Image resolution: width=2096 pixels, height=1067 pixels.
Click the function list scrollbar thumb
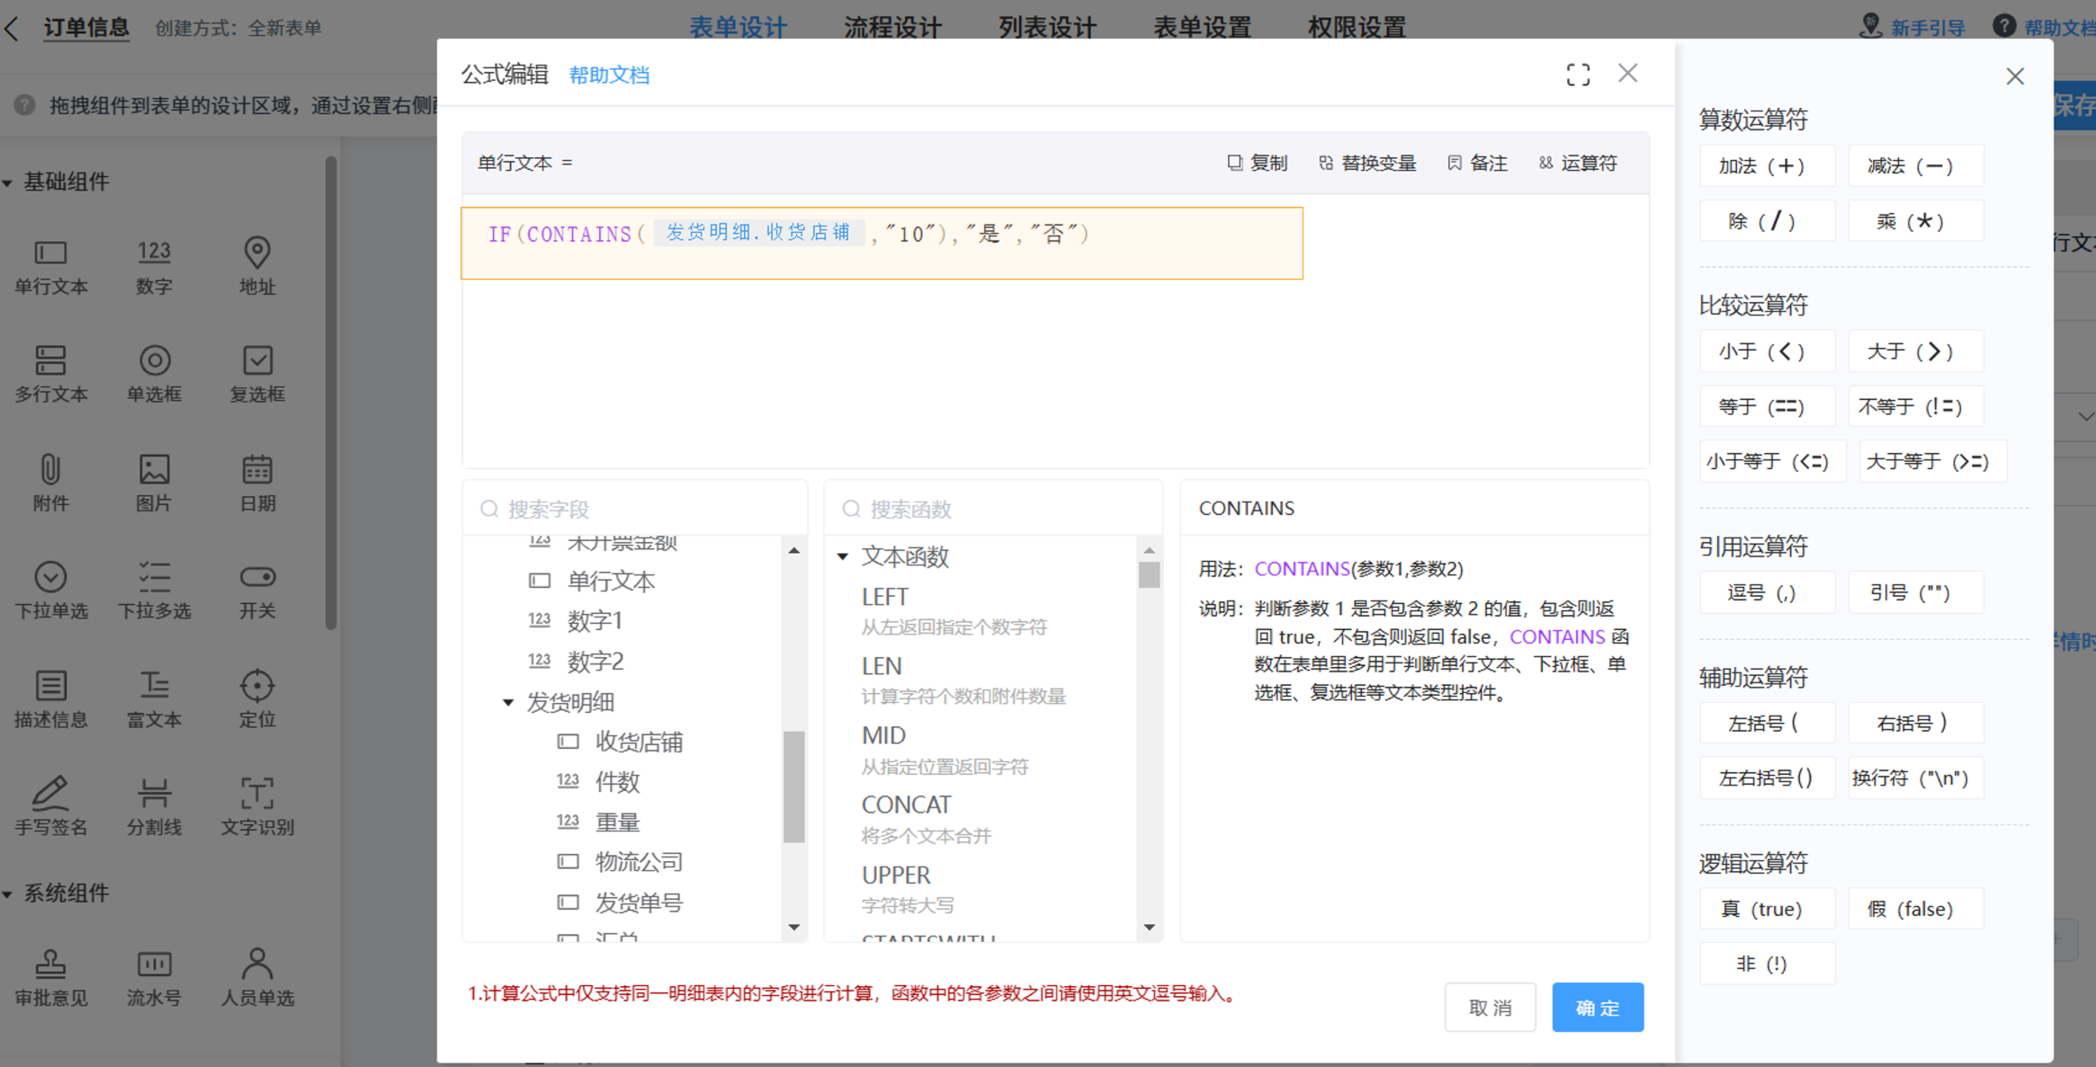[1149, 574]
